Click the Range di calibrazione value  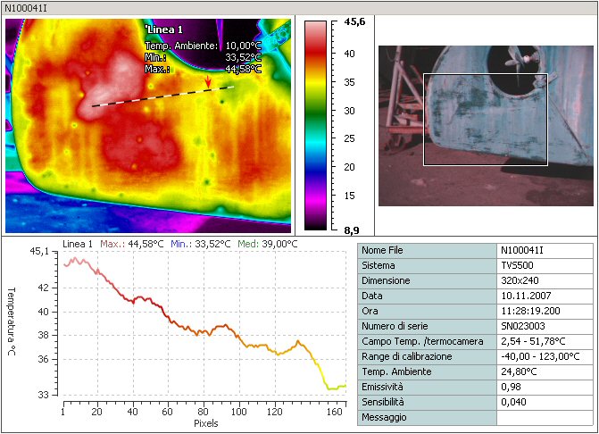(x=543, y=357)
